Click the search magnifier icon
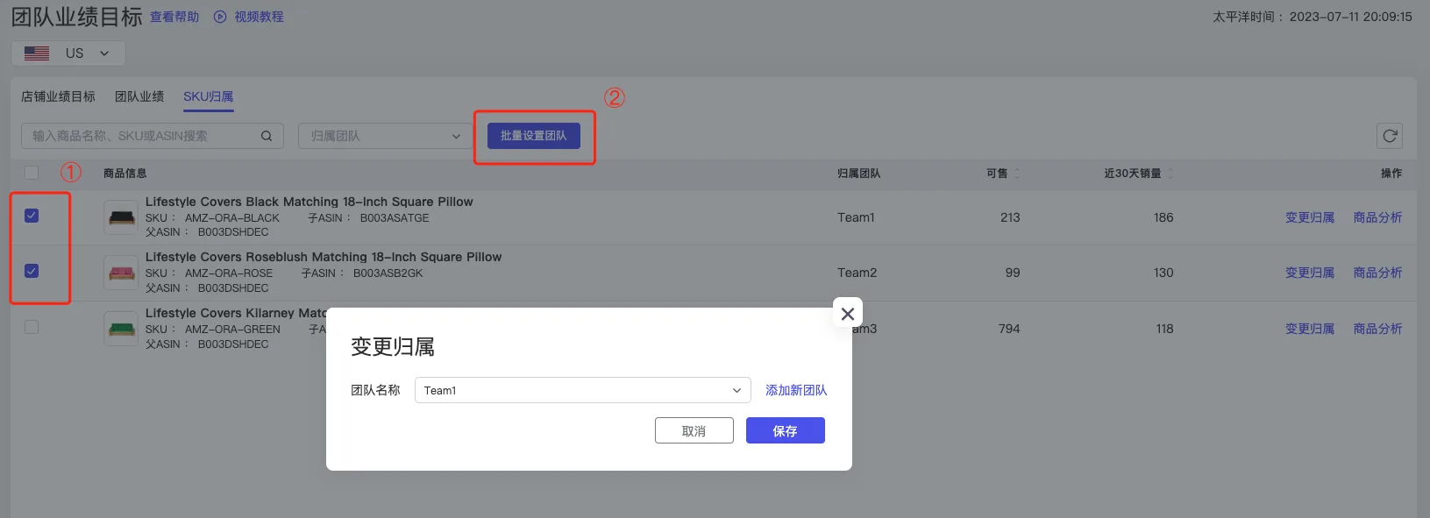 (267, 136)
